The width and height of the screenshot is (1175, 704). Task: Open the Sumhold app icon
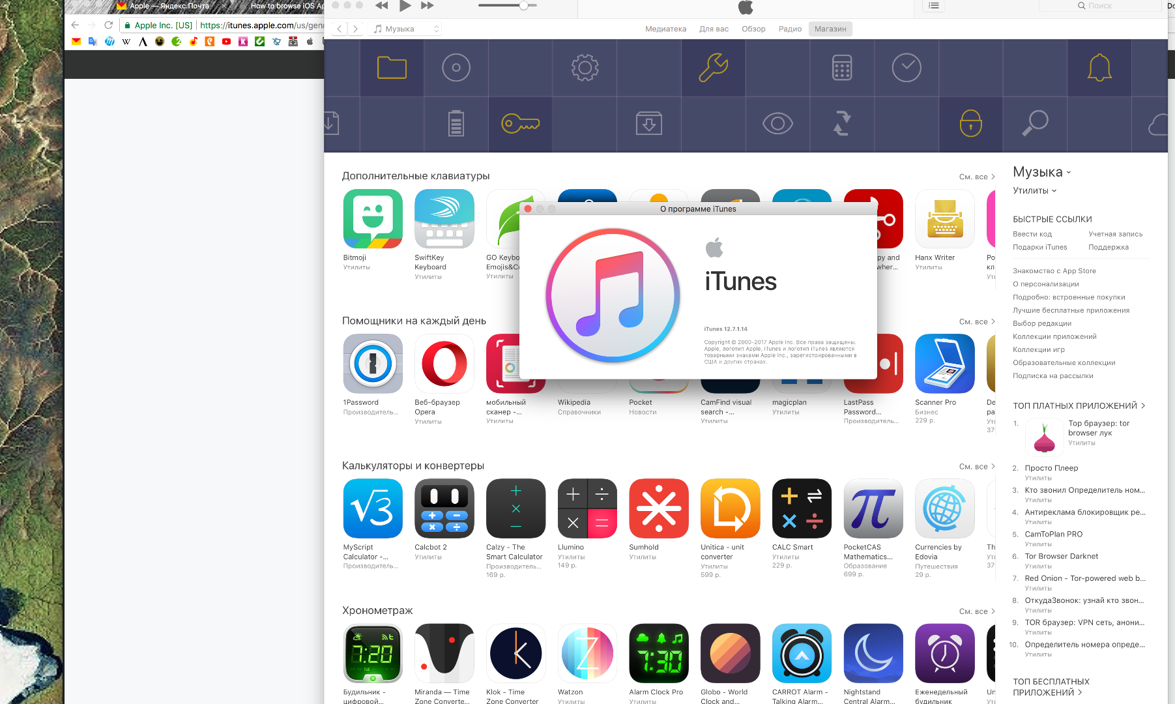coord(659,508)
